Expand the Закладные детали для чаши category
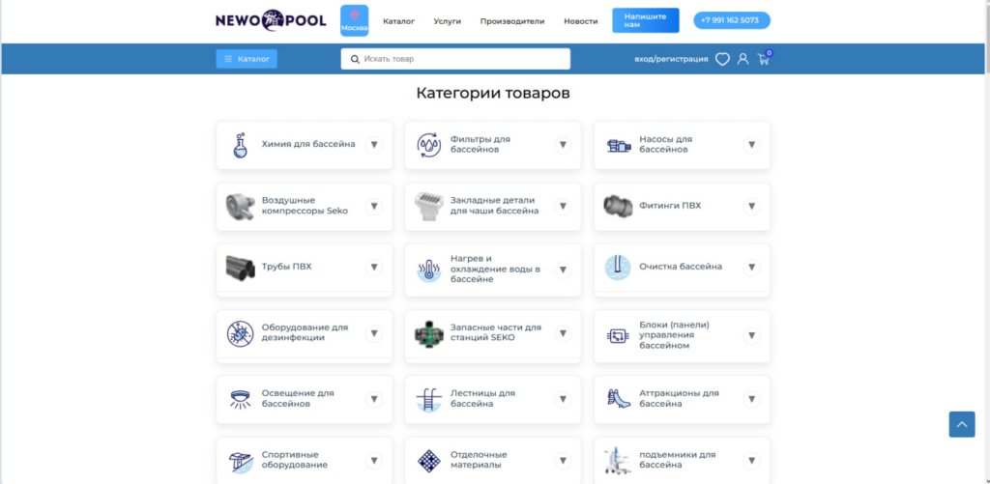The width and height of the screenshot is (990, 484). (x=563, y=207)
